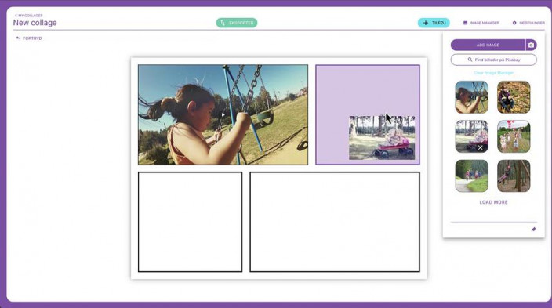Select the balloons children thumbnail
Screen dimensions: 552x308
514,136
